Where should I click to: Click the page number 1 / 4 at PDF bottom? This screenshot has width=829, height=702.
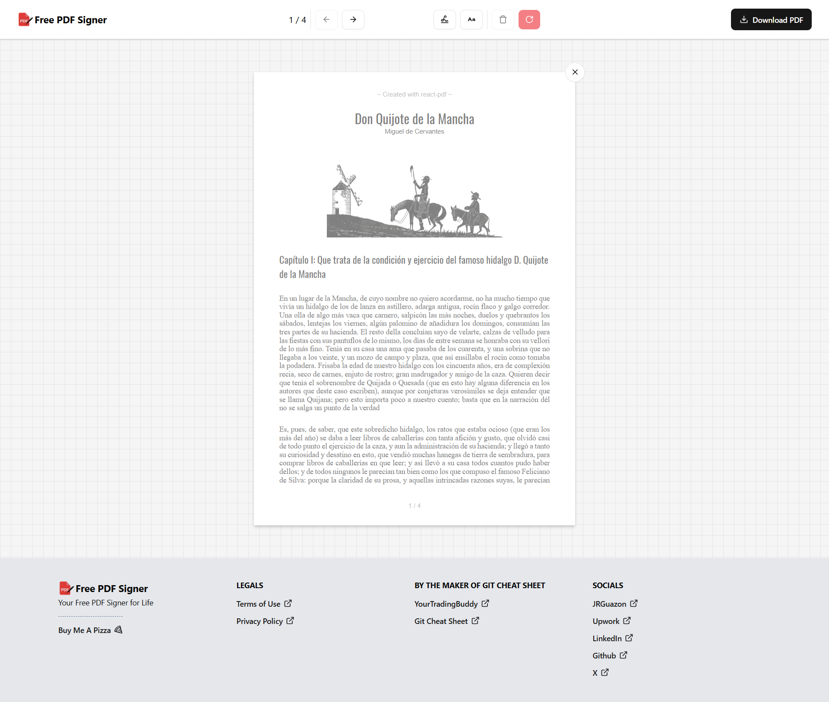(x=414, y=505)
